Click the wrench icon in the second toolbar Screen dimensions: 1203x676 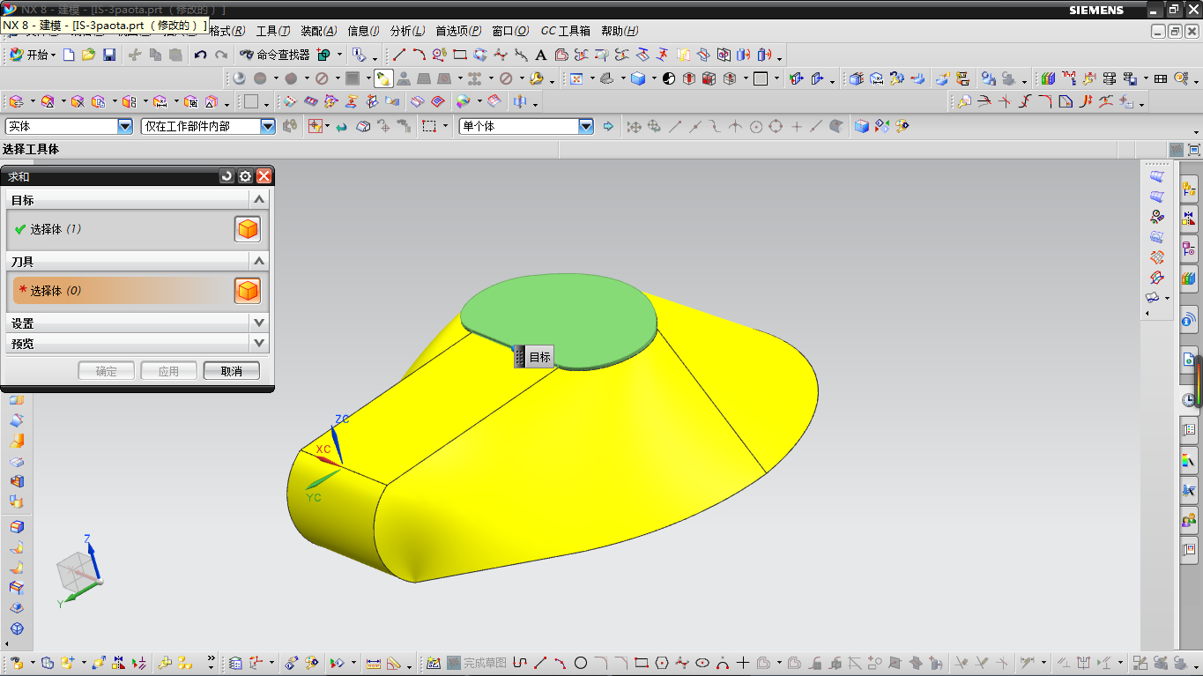536,78
